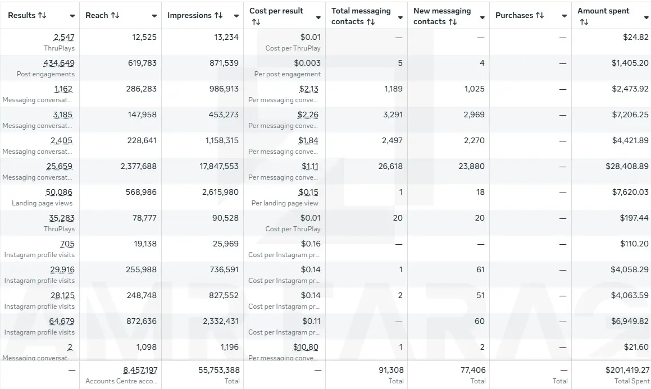Select the Impressions column header label
651x389 pixels.
pos(190,15)
